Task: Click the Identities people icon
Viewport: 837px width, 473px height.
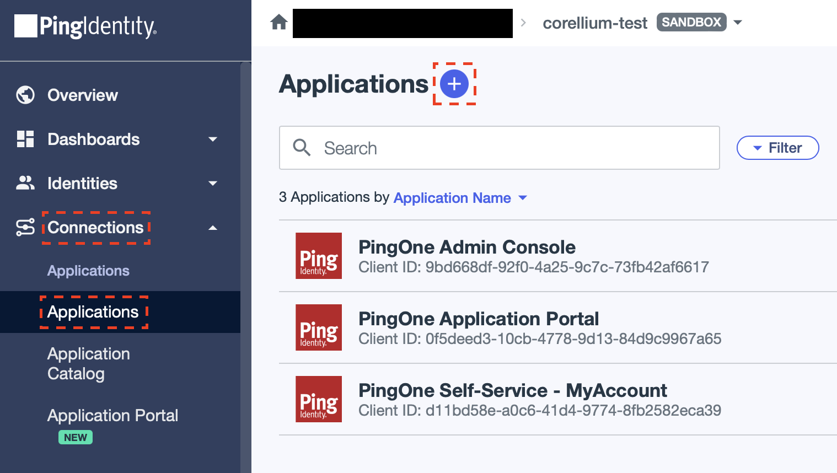Action: click(24, 183)
